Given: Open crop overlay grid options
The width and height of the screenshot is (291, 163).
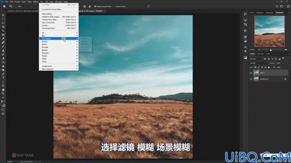Looking at the screenshot, I should pos(85,7).
